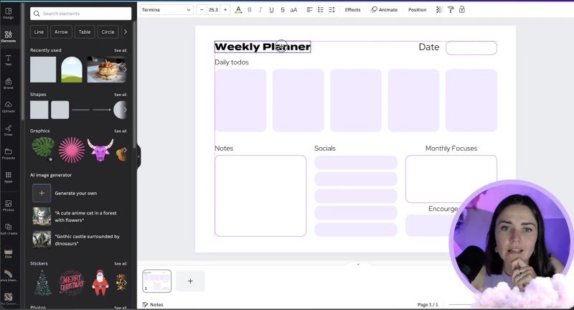
Task: Click the font size field showing 25.3
Action: click(213, 10)
